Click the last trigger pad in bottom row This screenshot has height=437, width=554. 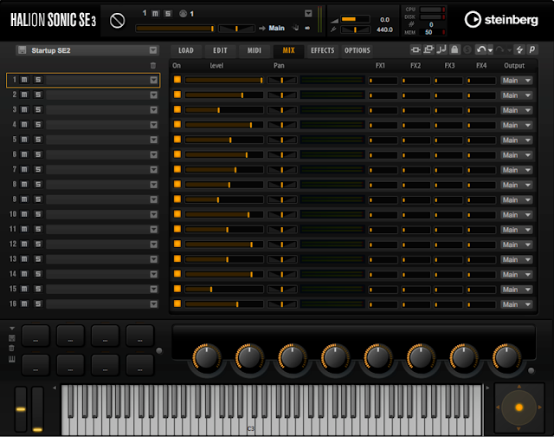tap(140, 364)
